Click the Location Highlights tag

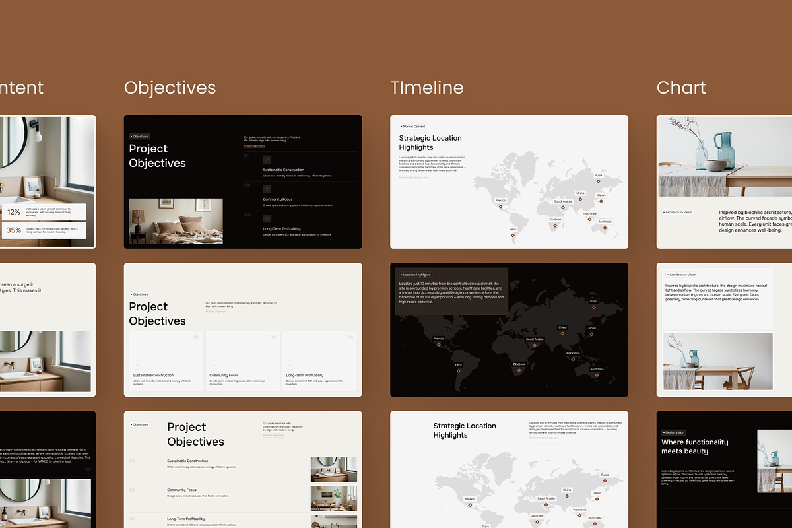pos(415,274)
